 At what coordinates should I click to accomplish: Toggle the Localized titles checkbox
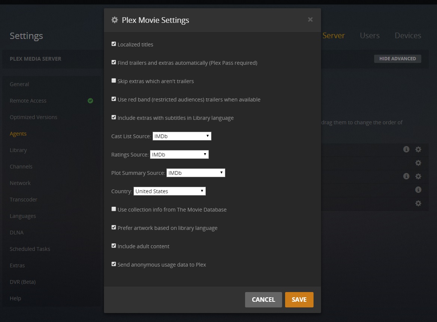pyautogui.click(x=114, y=44)
